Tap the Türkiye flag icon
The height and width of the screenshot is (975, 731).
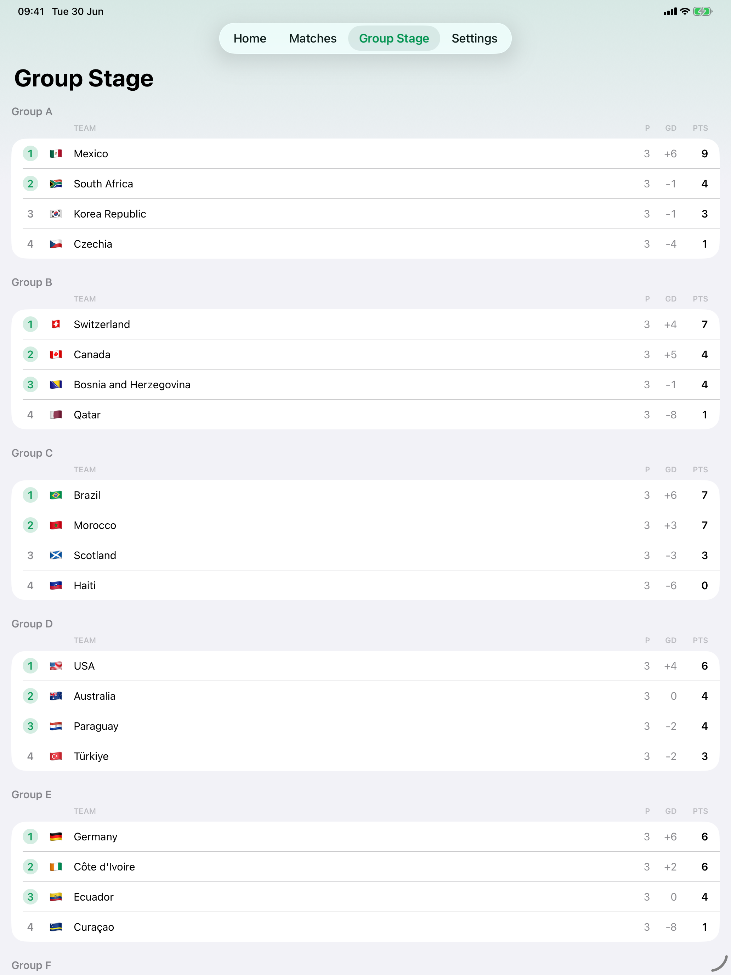point(56,756)
